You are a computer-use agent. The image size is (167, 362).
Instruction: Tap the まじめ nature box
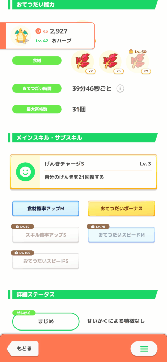[x=46, y=321]
